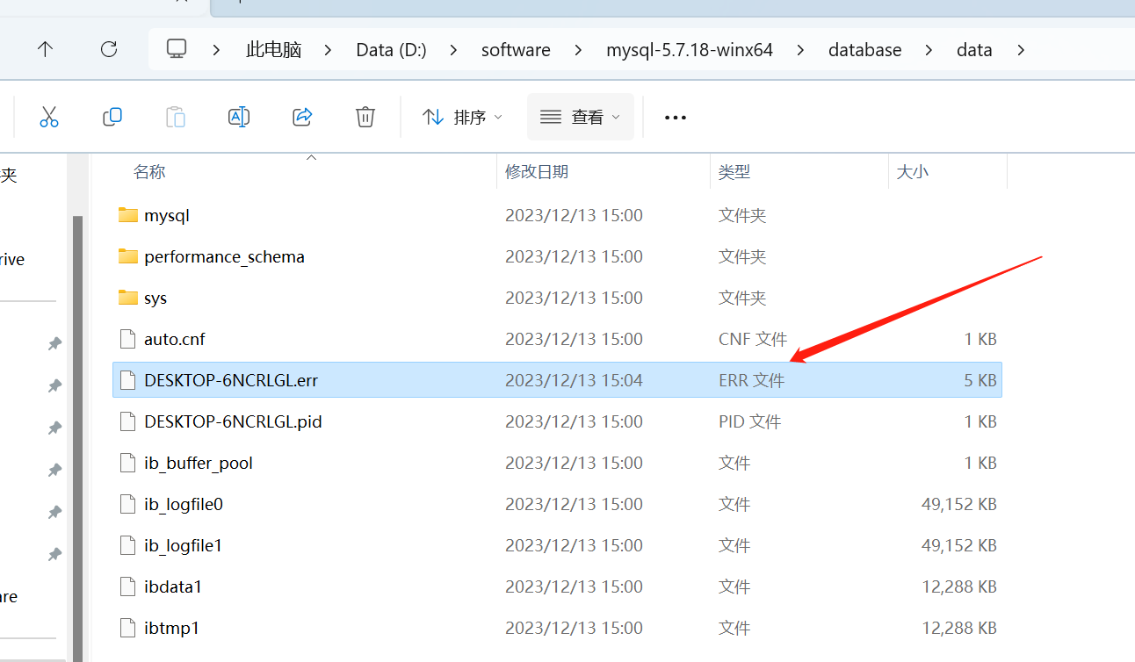1135x662 pixels.
Task: Go to mysql-5.7.18-winx64 breadcrumb folder
Action: [x=690, y=50]
